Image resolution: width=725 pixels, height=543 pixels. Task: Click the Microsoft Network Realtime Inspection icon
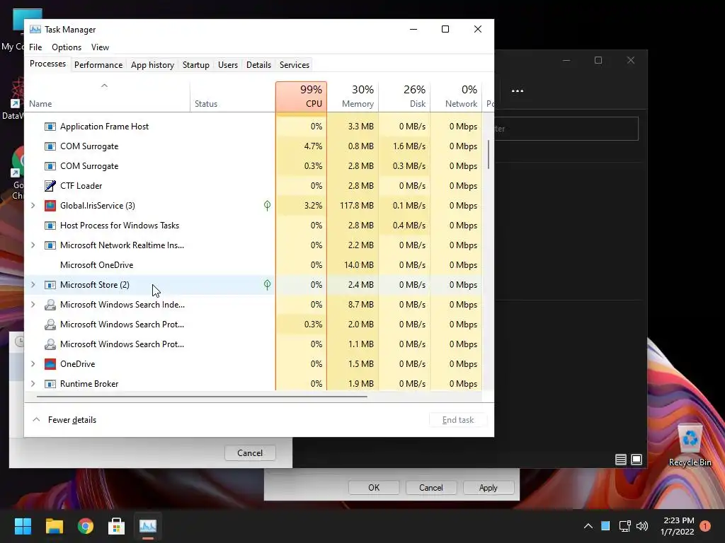pyautogui.click(x=50, y=245)
